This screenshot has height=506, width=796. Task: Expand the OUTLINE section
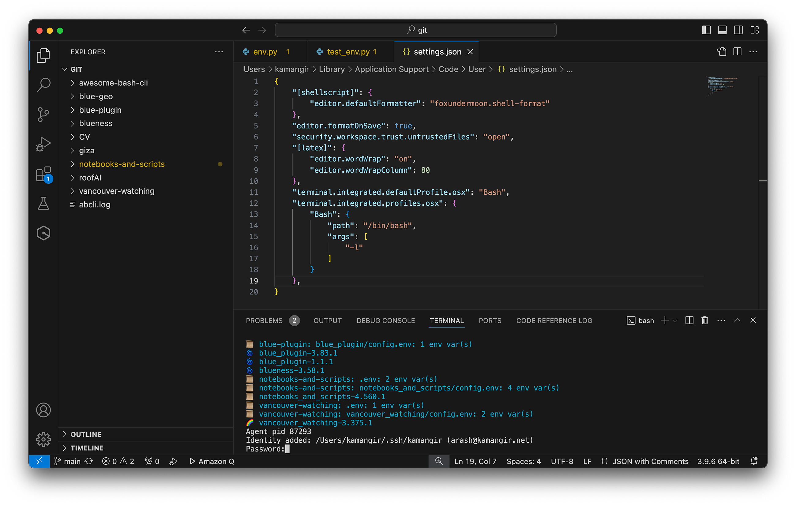[145, 434]
